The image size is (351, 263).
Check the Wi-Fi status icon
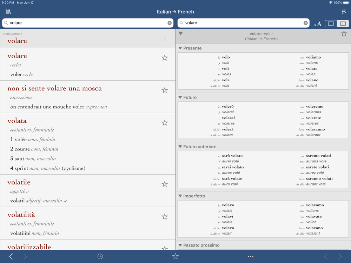point(331,3)
